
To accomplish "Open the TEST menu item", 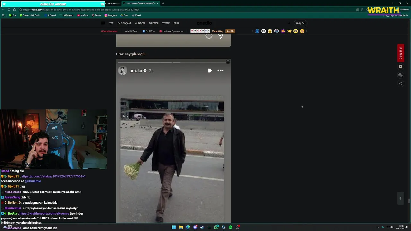I will point(111,23).
